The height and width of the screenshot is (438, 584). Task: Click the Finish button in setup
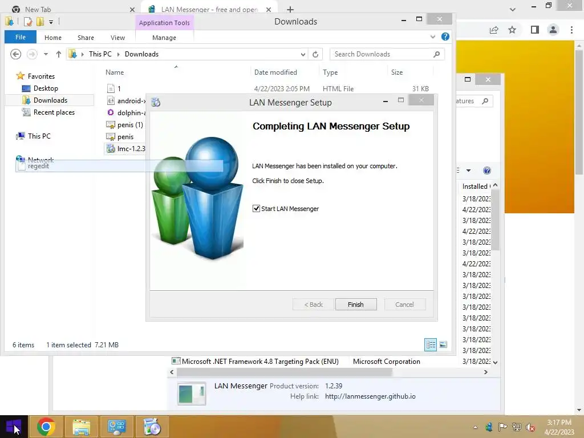[356, 305]
